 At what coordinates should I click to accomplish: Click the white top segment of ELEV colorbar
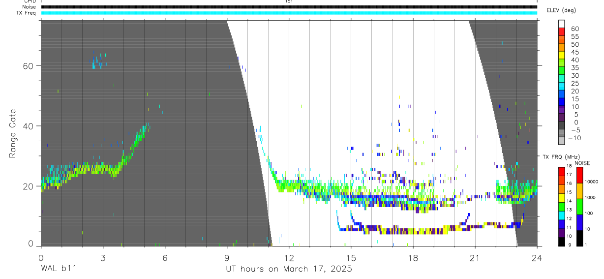[x=562, y=23]
